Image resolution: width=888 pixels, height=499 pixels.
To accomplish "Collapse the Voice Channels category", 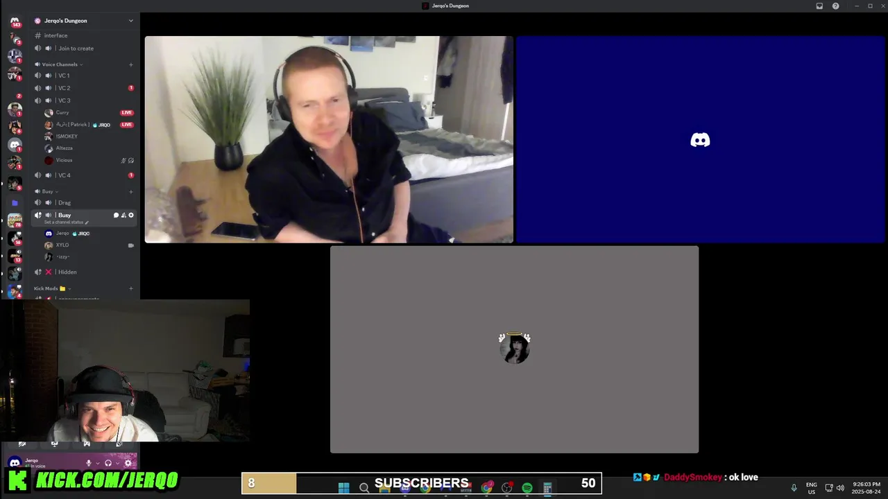I will [x=62, y=64].
